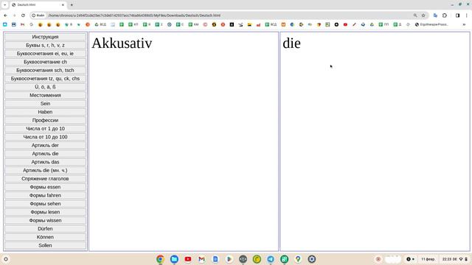Open the Формы wissen lesson
This screenshot has height=265, width=472.
(x=45, y=220)
